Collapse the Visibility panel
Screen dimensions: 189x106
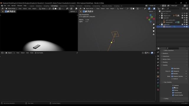[165, 65]
